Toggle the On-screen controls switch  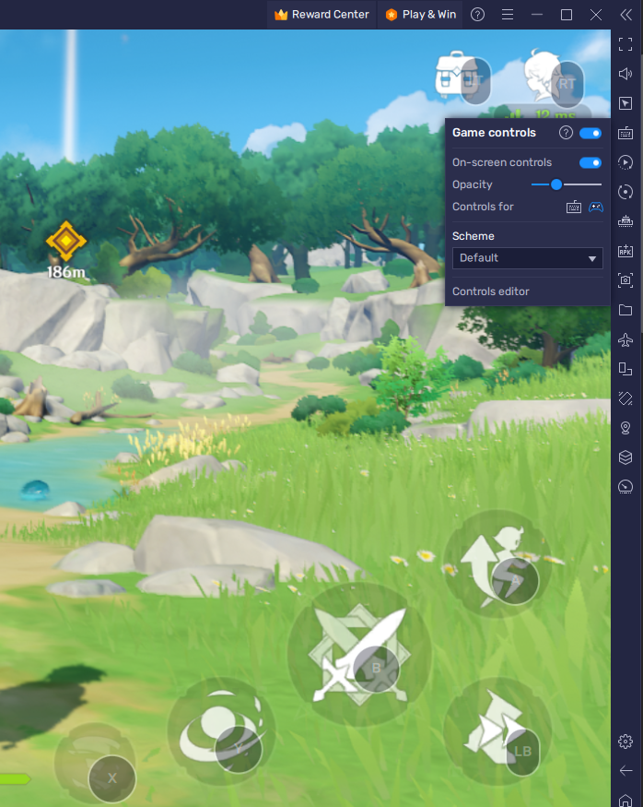click(590, 162)
